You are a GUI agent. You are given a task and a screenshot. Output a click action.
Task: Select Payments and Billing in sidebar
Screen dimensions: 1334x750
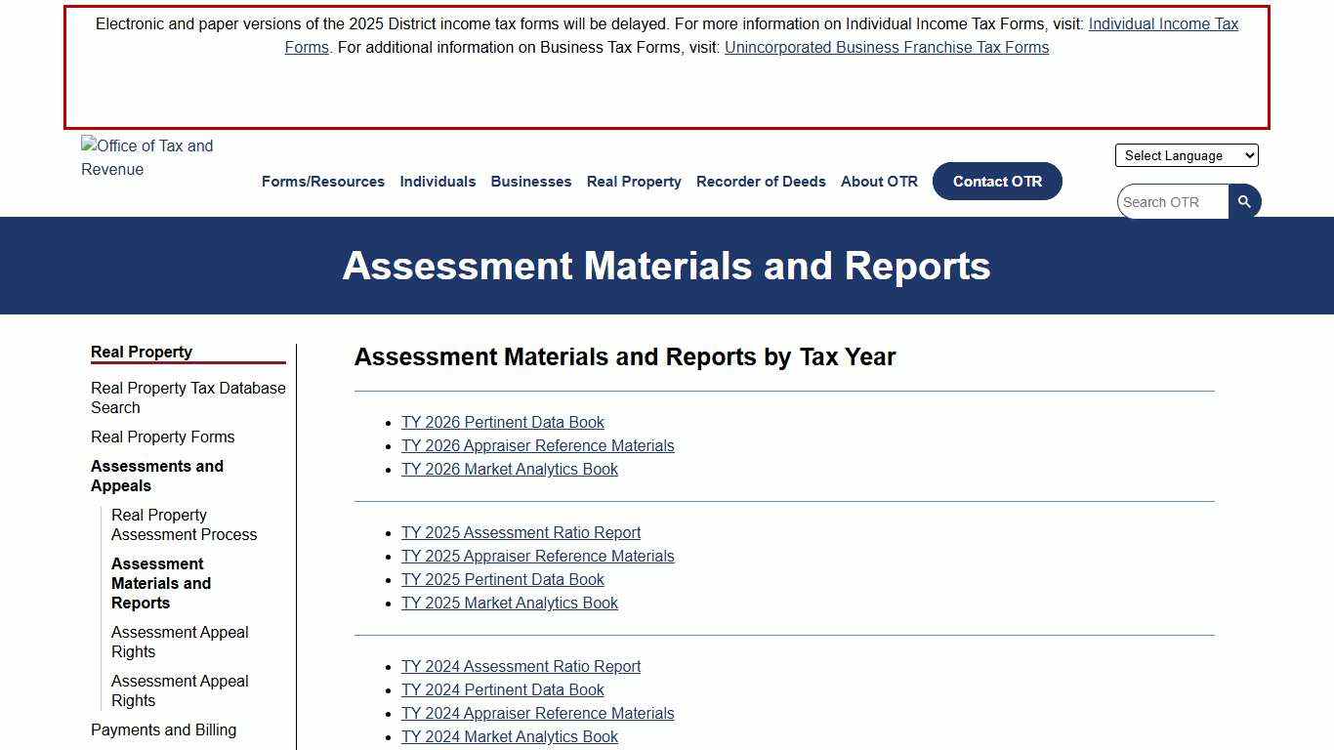[x=163, y=729]
